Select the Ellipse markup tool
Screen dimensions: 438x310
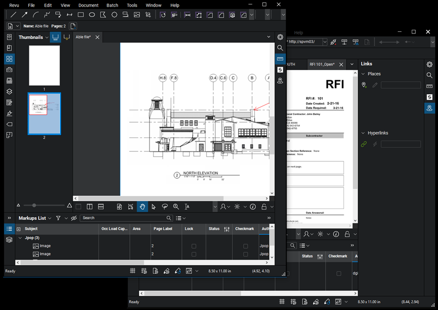click(92, 15)
